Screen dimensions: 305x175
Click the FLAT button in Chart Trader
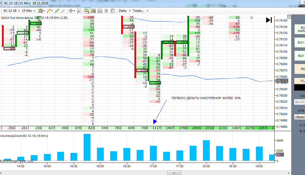click(300, 81)
